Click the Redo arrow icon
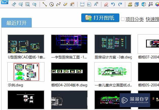 [x=120, y=4]
